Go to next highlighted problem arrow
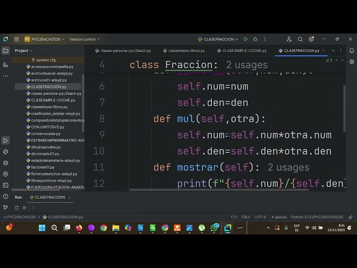The image size is (357, 268). (342, 60)
